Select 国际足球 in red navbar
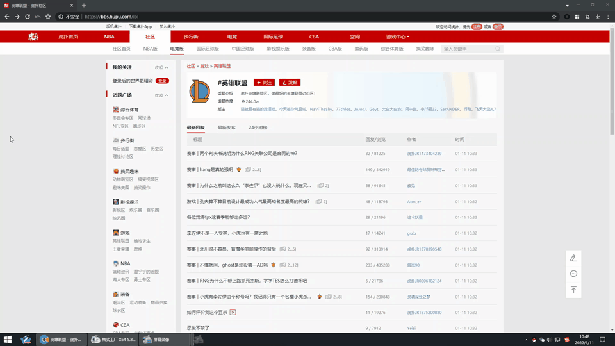The height and width of the screenshot is (346, 615). [x=273, y=37]
